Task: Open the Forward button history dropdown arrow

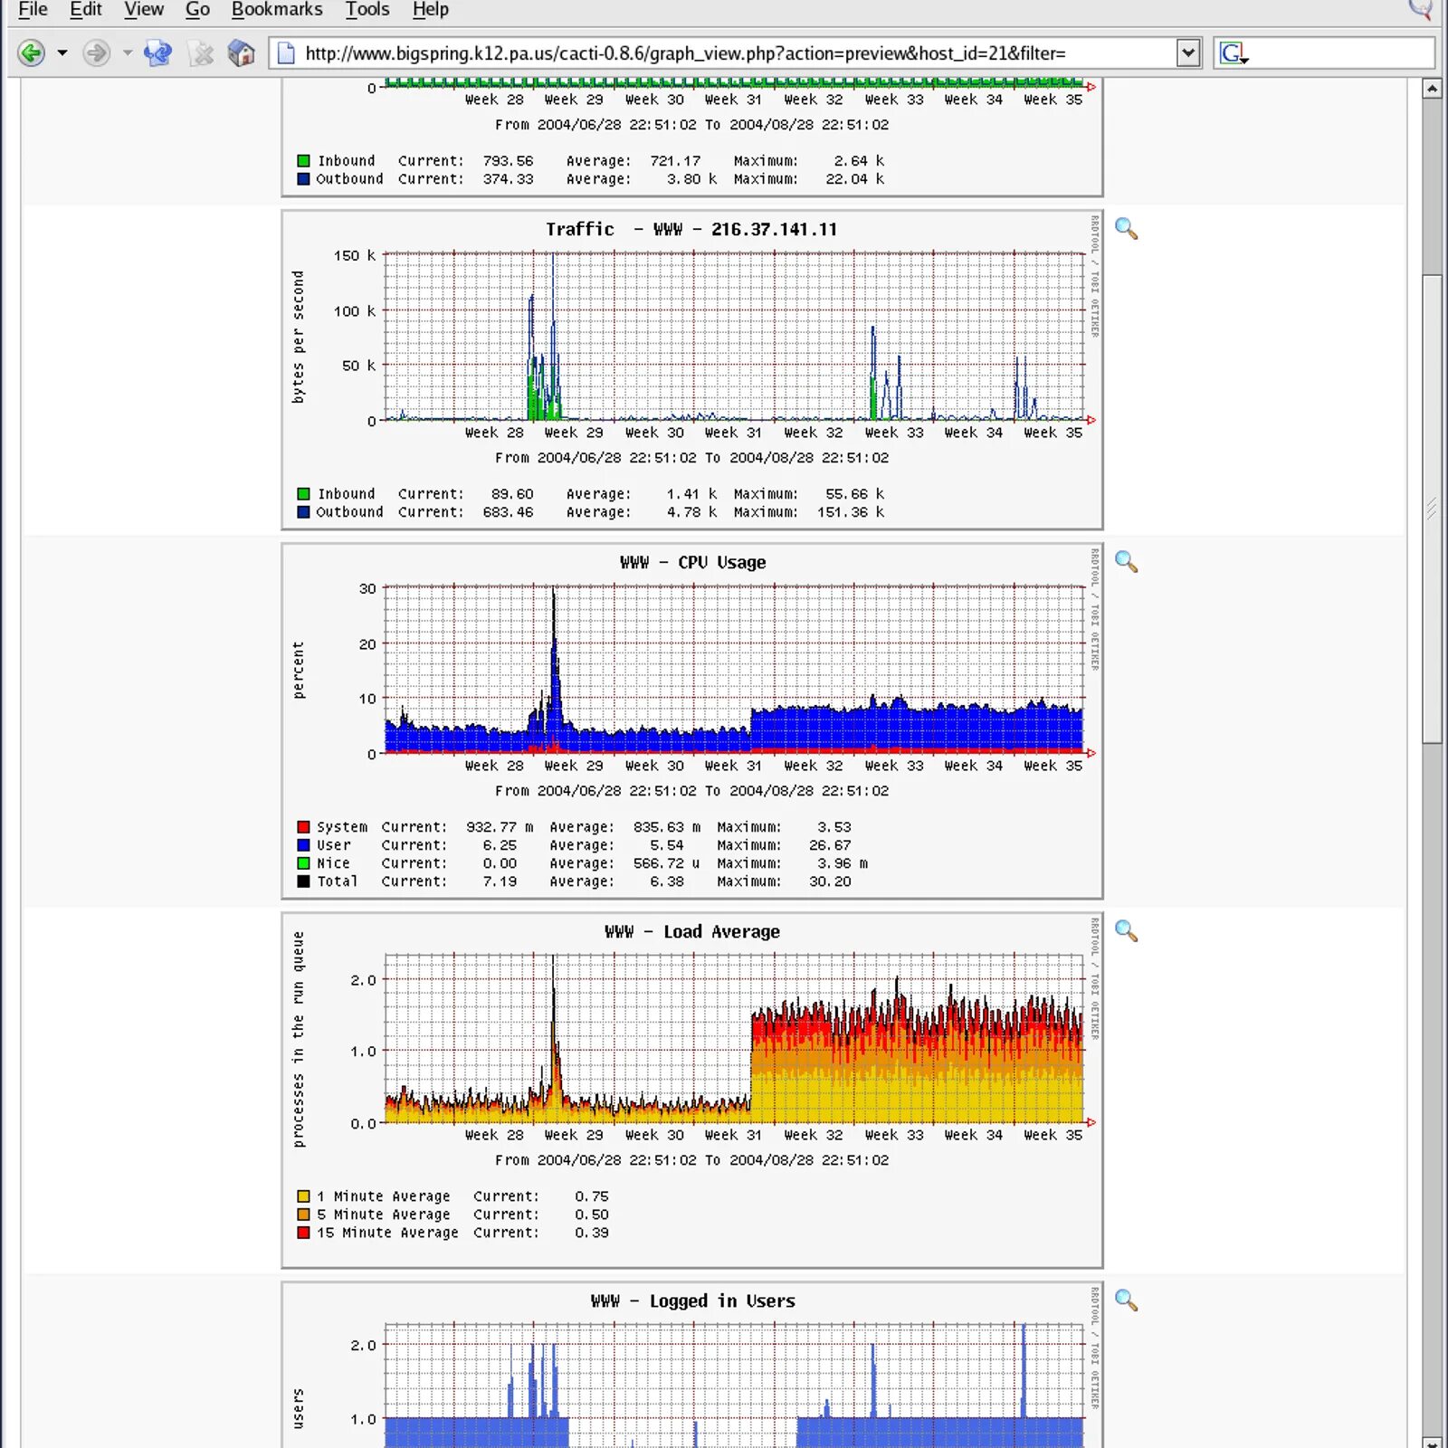Action: 127,53
